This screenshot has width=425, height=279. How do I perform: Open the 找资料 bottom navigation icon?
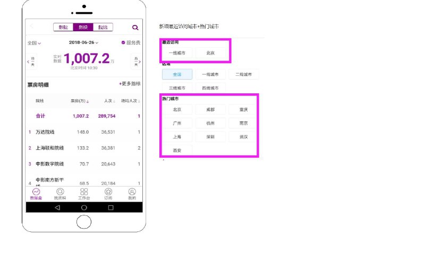60,191
